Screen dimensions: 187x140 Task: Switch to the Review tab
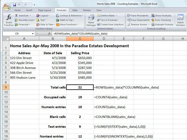tap(87, 10)
